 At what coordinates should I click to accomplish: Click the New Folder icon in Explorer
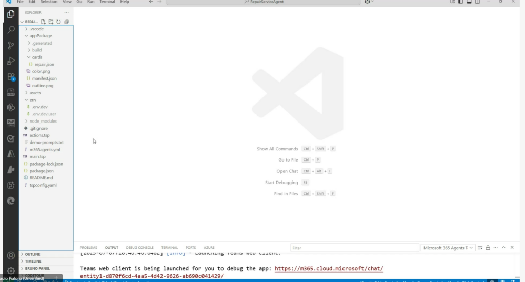click(x=51, y=22)
